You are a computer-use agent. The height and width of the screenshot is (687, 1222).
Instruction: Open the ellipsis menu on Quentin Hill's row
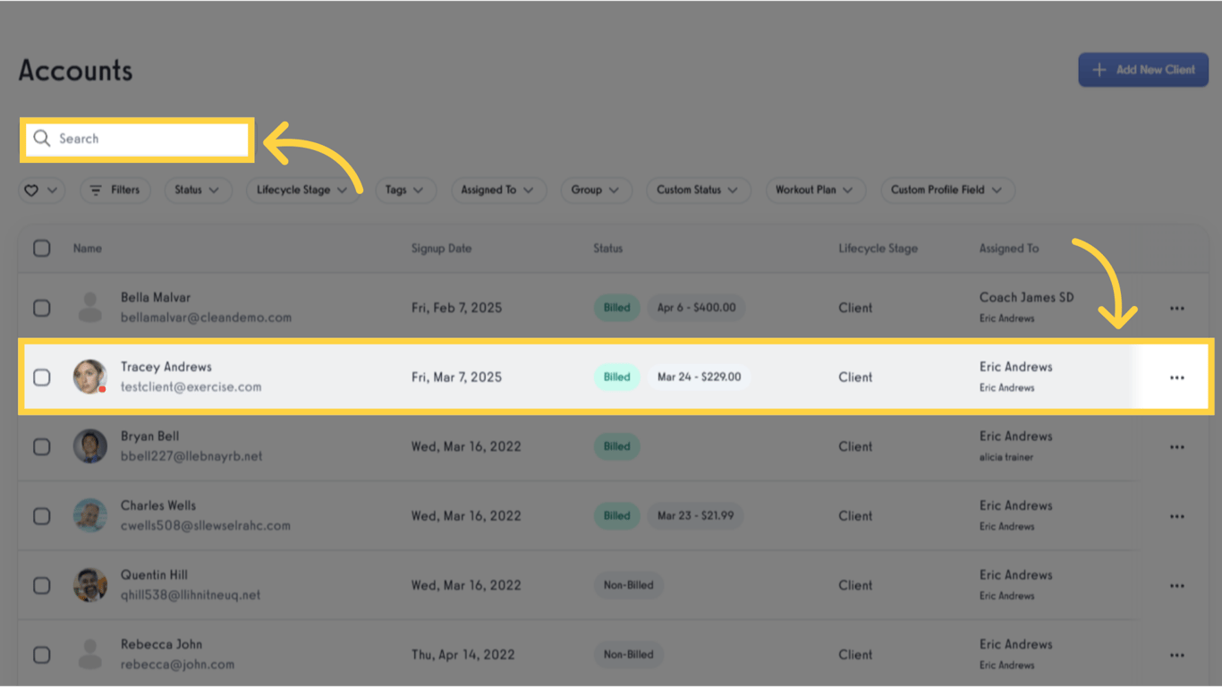[1176, 585]
